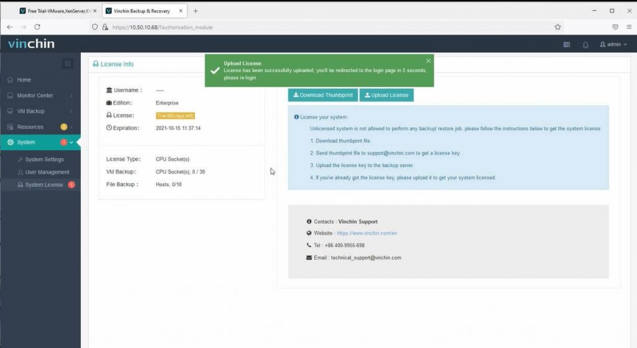Click the License Info header icon
The image size is (637, 348).
coord(96,64)
